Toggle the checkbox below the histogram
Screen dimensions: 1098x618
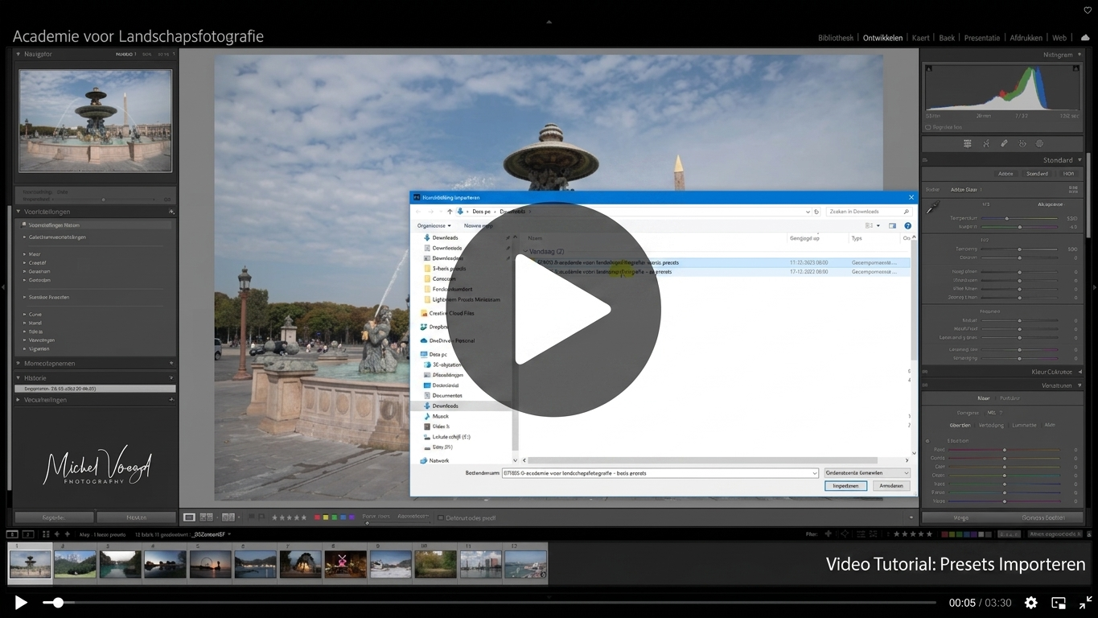click(928, 127)
